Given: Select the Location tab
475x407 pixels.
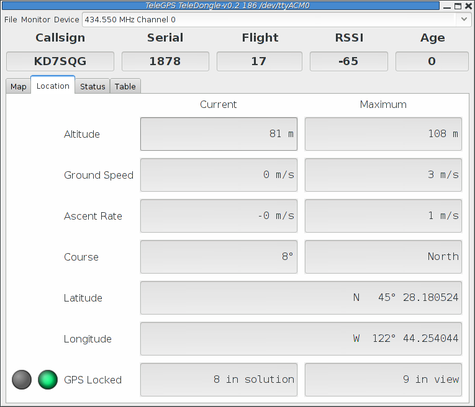Looking at the screenshot, I should tap(53, 86).
